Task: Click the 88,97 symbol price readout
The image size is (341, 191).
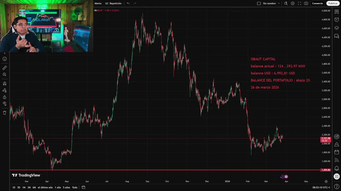Action: [x=108, y=10]
